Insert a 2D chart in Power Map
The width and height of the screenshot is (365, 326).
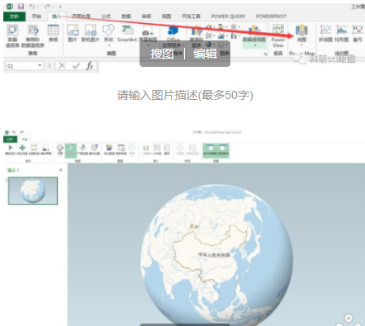coord(146,149)
